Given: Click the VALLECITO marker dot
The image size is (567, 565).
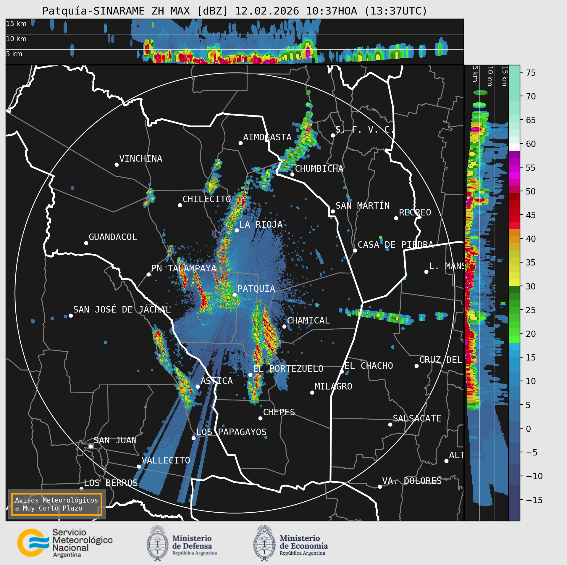Looking at the screenshot, I should pyautogui.click(x=139, y=466).
